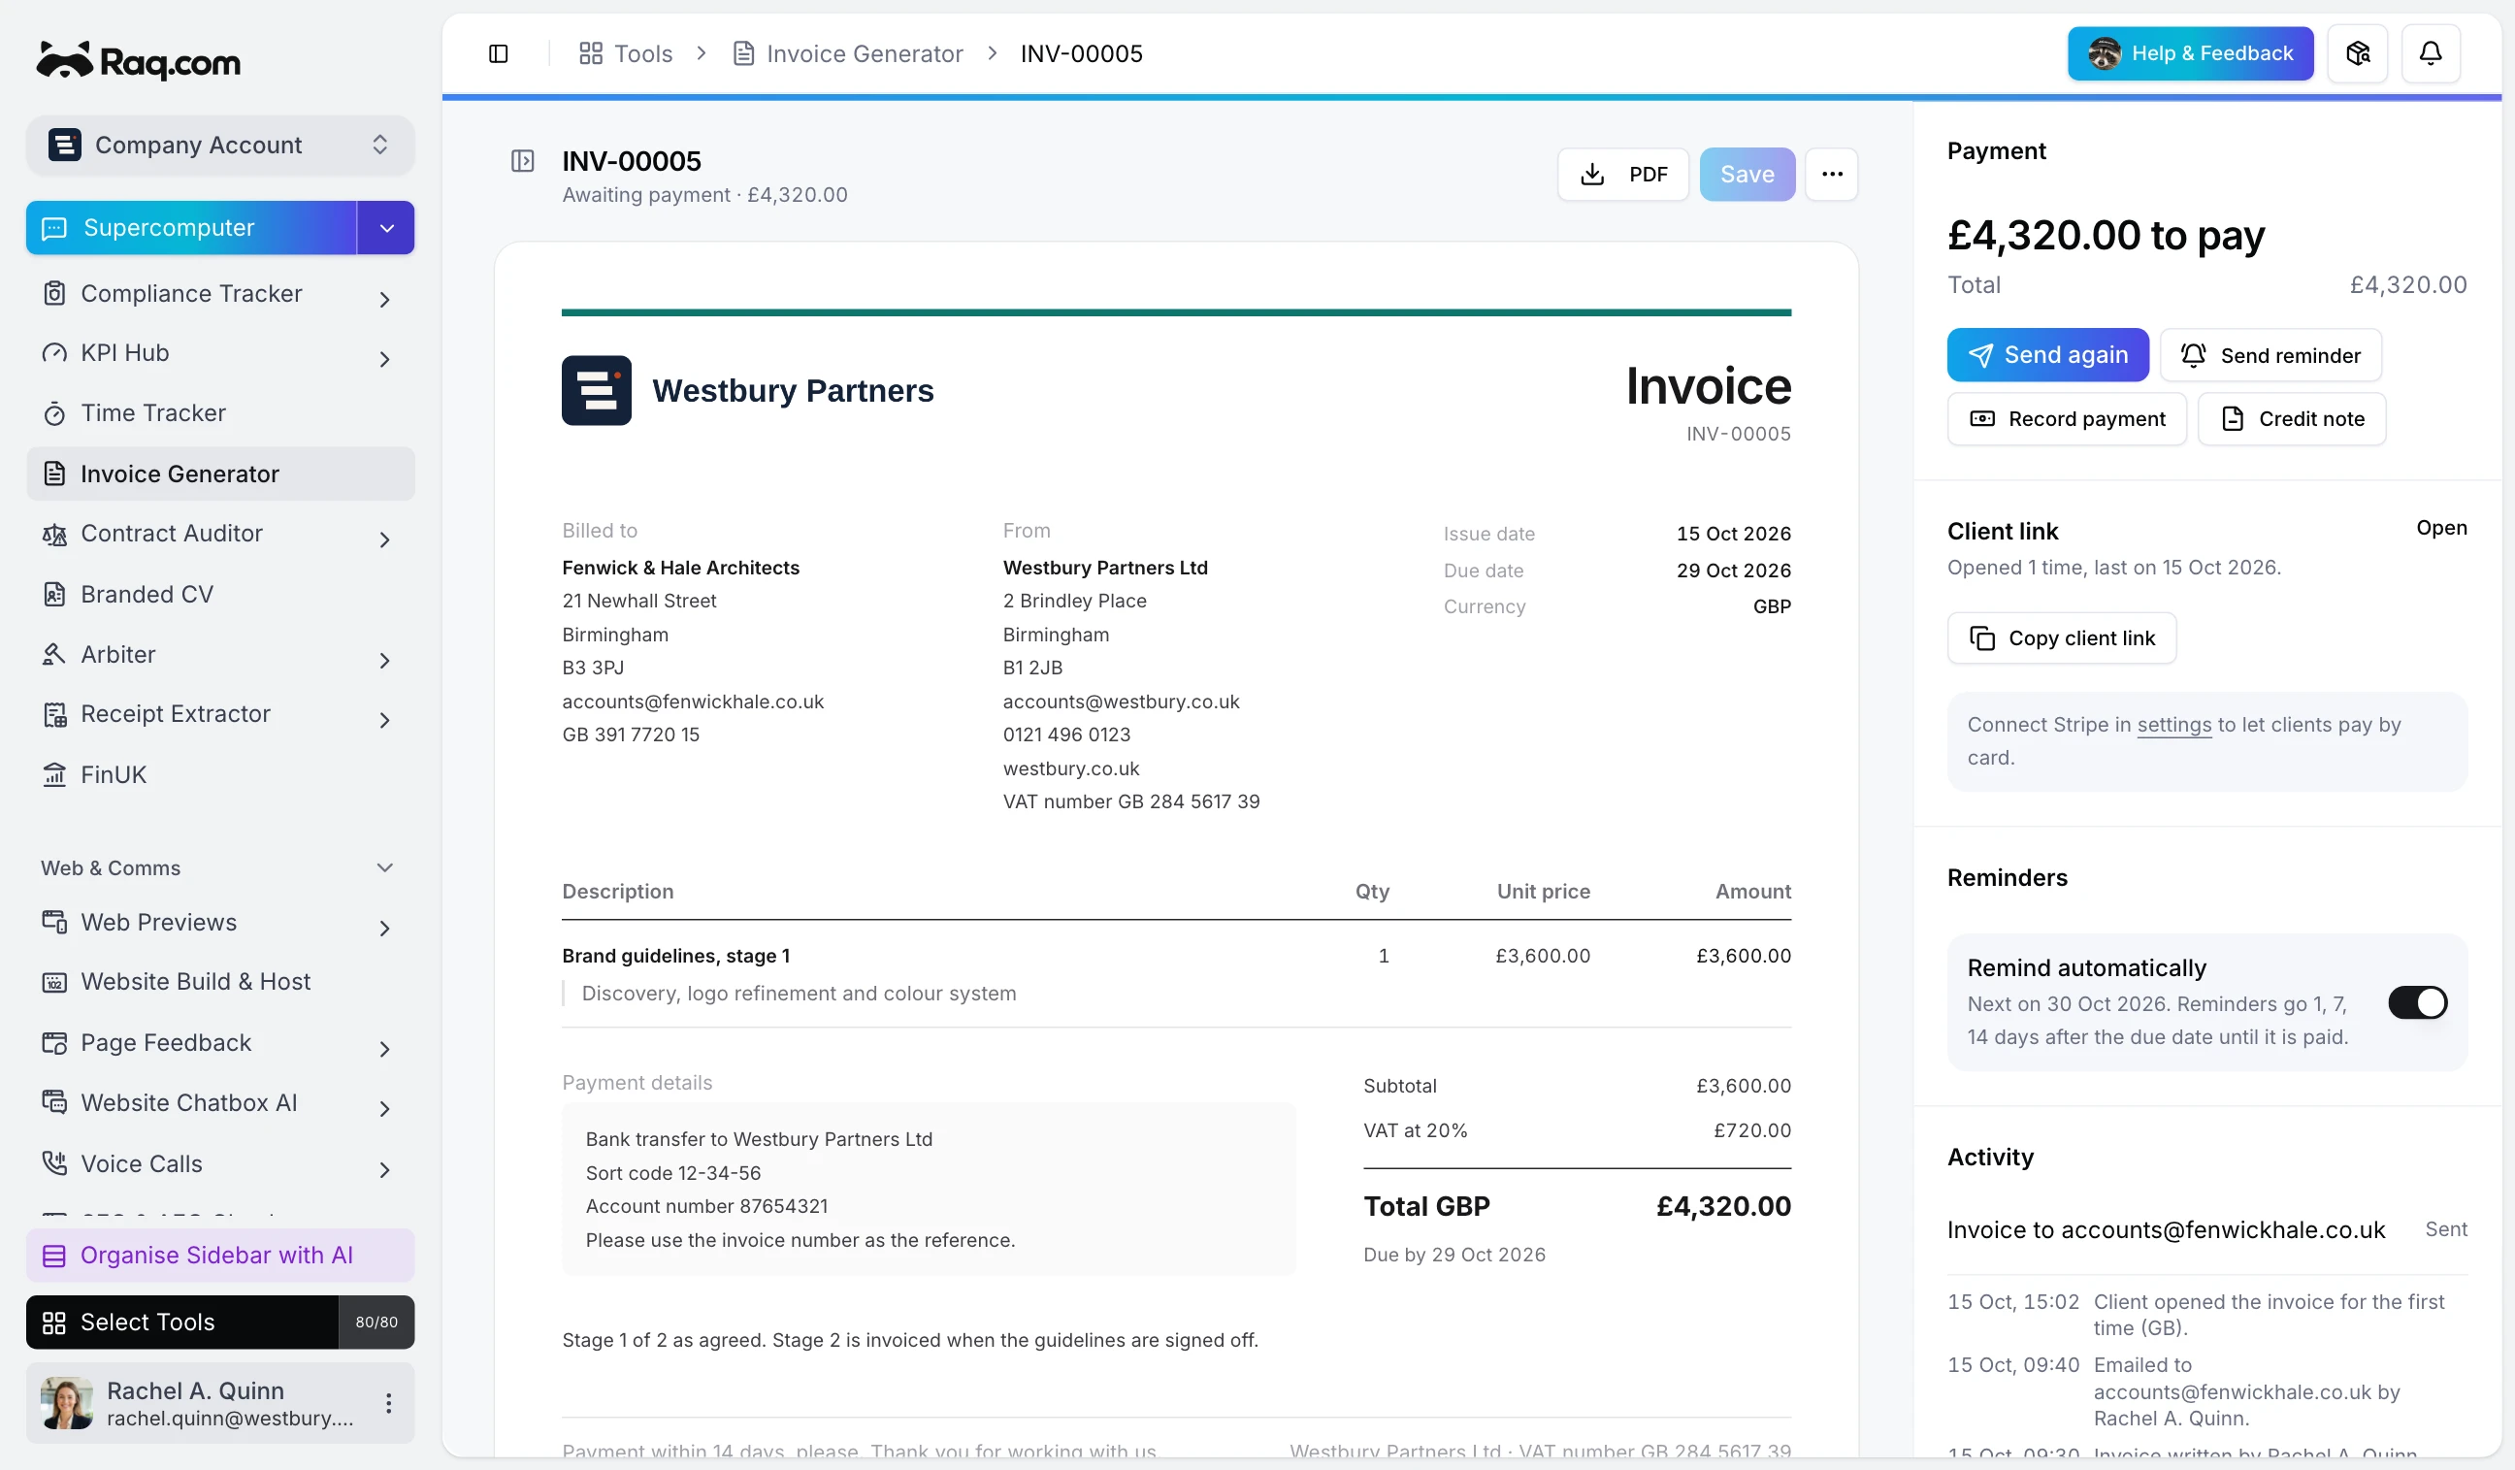Expand Voice Calls submenu chevron

(384, 1168)
